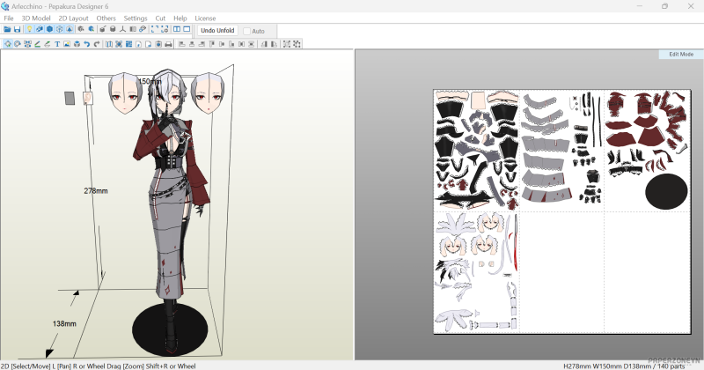
Task: Click the plain gray cylinder icon
Action: tap(113, 29)
